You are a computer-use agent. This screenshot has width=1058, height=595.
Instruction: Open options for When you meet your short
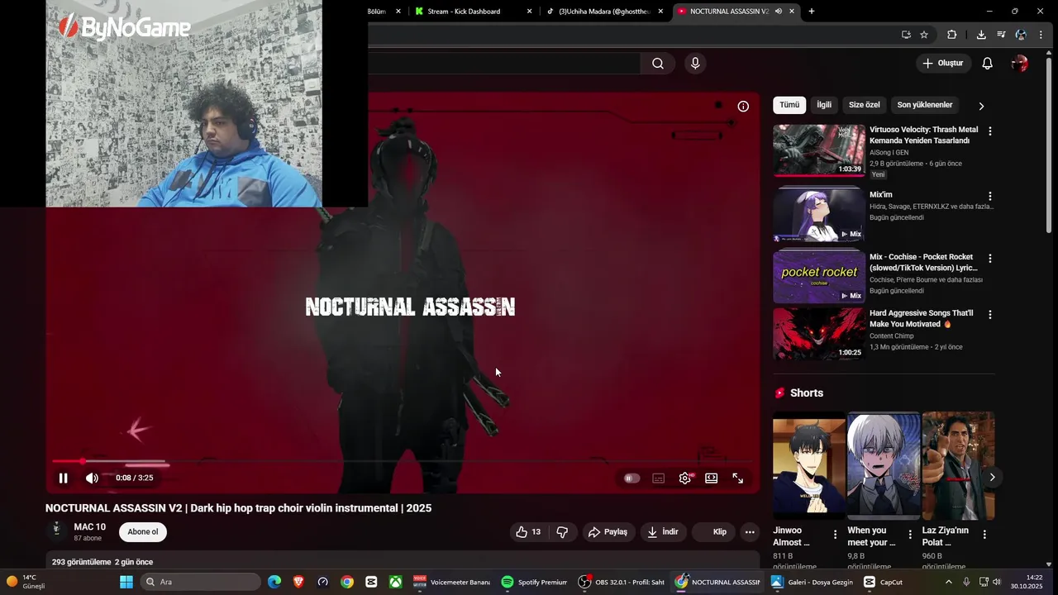(x=909, y=535)
